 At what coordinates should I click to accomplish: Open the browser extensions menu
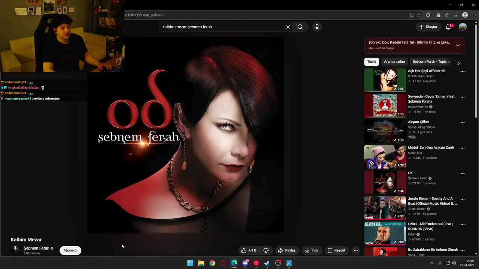(428, 15)
